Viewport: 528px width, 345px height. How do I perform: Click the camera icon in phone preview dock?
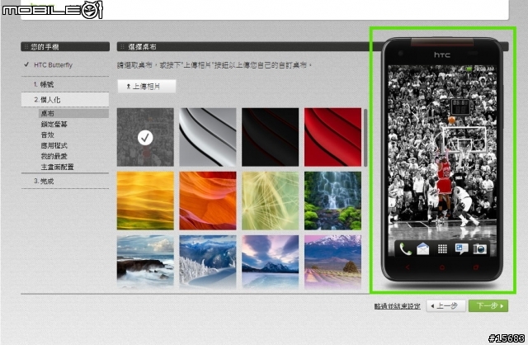click(x=480, y=249)
